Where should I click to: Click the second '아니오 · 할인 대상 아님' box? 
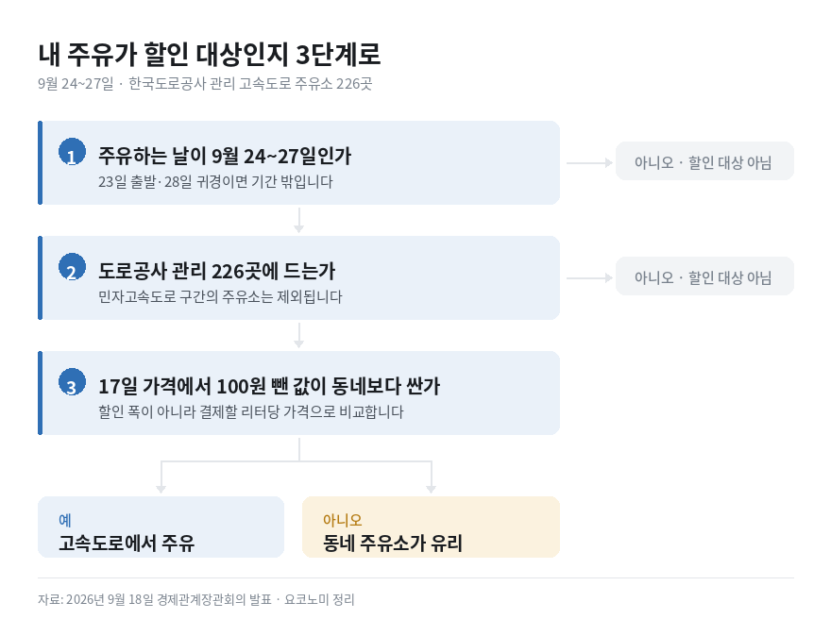pyautogui.click(x=704, y=276)
